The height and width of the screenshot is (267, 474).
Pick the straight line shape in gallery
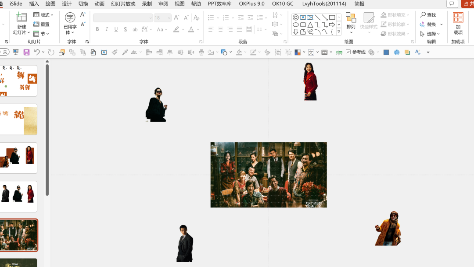click(317, 18)
